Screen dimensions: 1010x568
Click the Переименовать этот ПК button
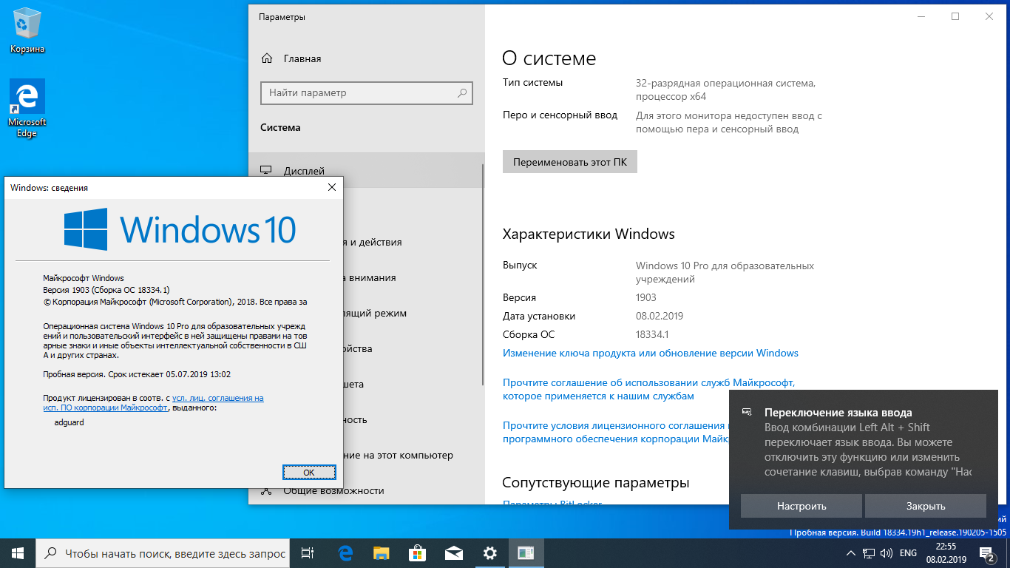(569, 162)
